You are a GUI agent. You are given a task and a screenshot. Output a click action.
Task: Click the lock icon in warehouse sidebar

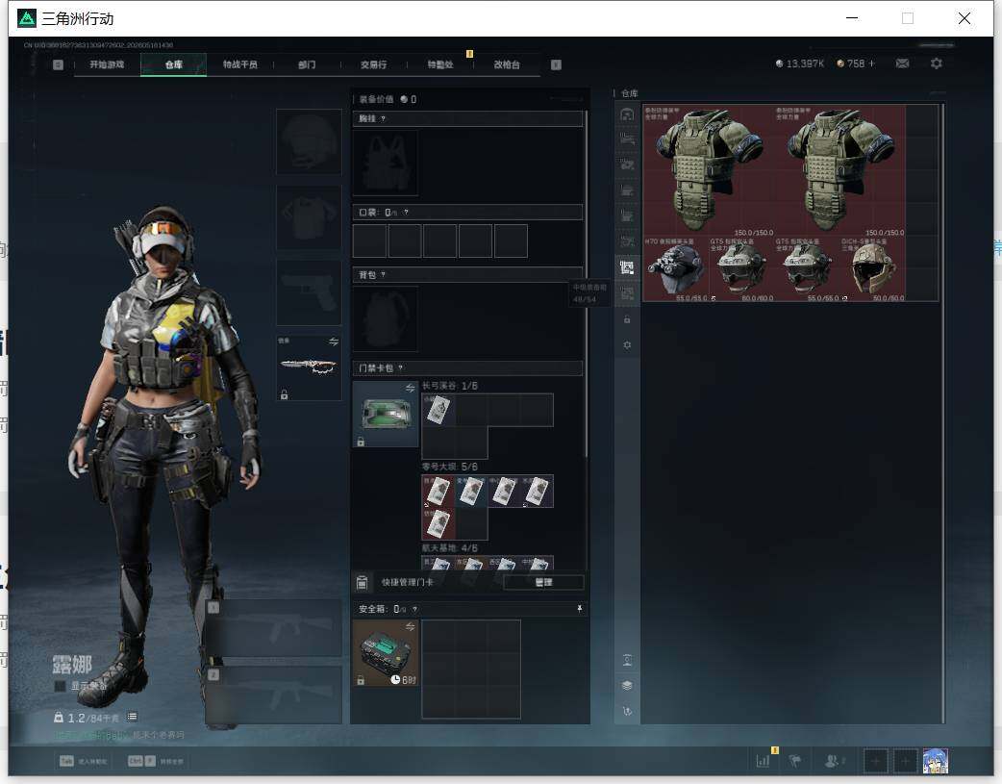click(627, 319)
